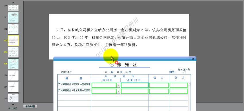Click the 摘要 column header
The image size is (244, 111).
(74, 79)
